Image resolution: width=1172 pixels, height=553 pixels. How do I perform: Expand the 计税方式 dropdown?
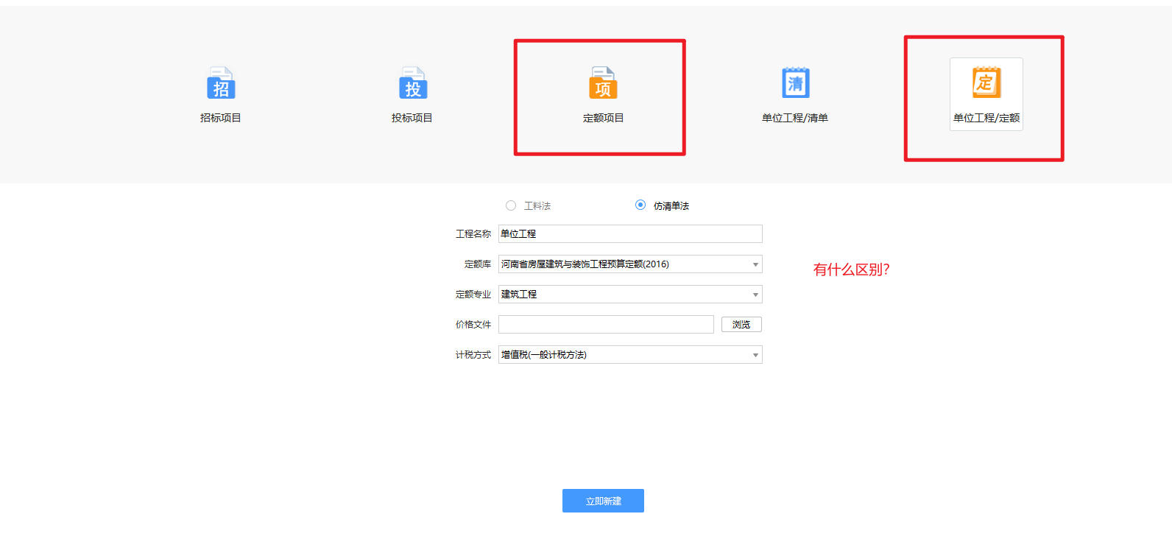click(630, 354)
